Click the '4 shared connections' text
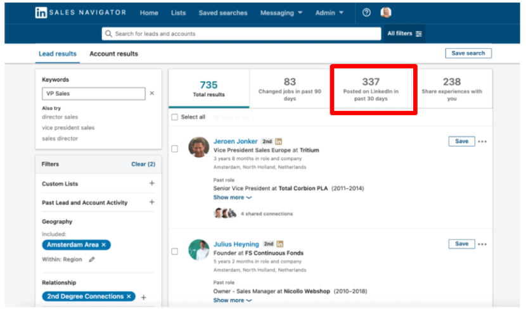The width and height of the screenshot is (526, 309). (x=267, y=213)
